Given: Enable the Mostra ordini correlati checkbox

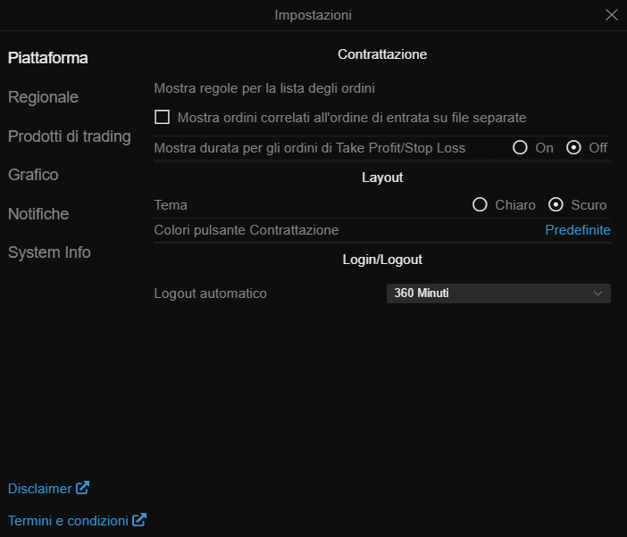Looking at the screenshot, I should tap(163, 117).
